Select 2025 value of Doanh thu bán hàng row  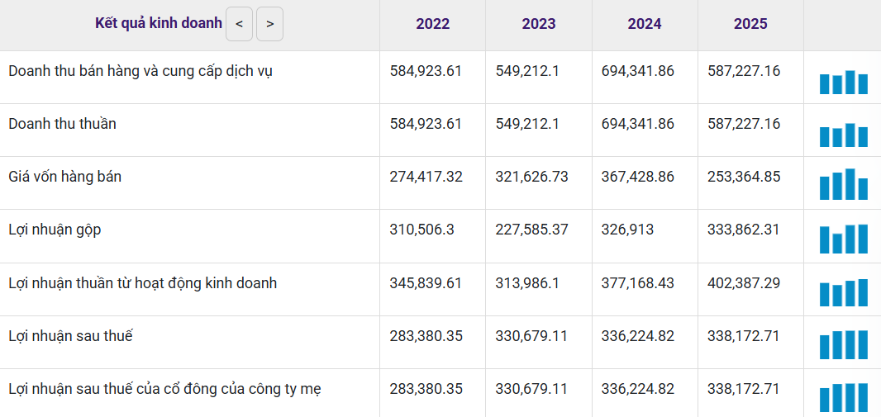pos(744,71)
